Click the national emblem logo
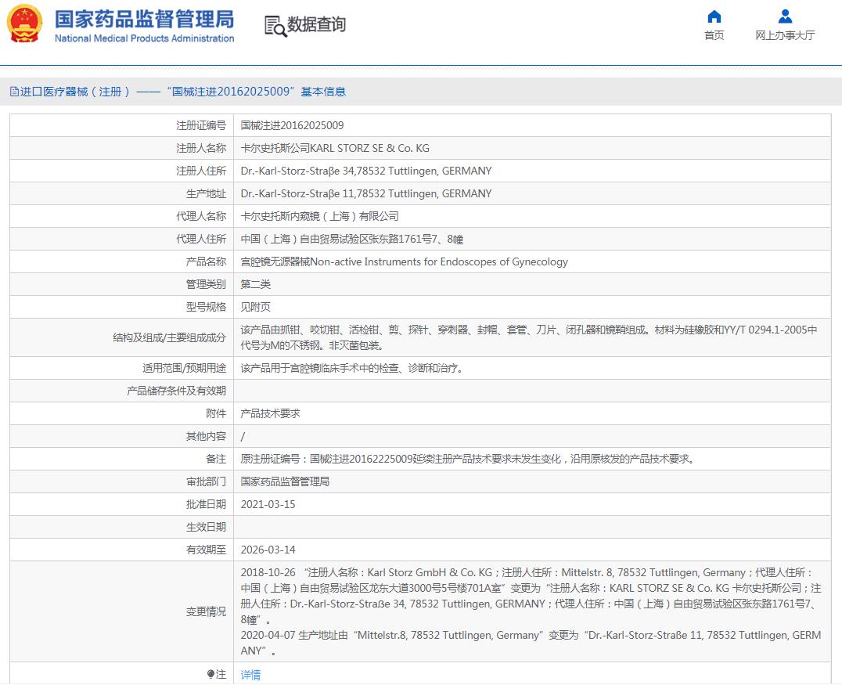 tap(24, 24)
